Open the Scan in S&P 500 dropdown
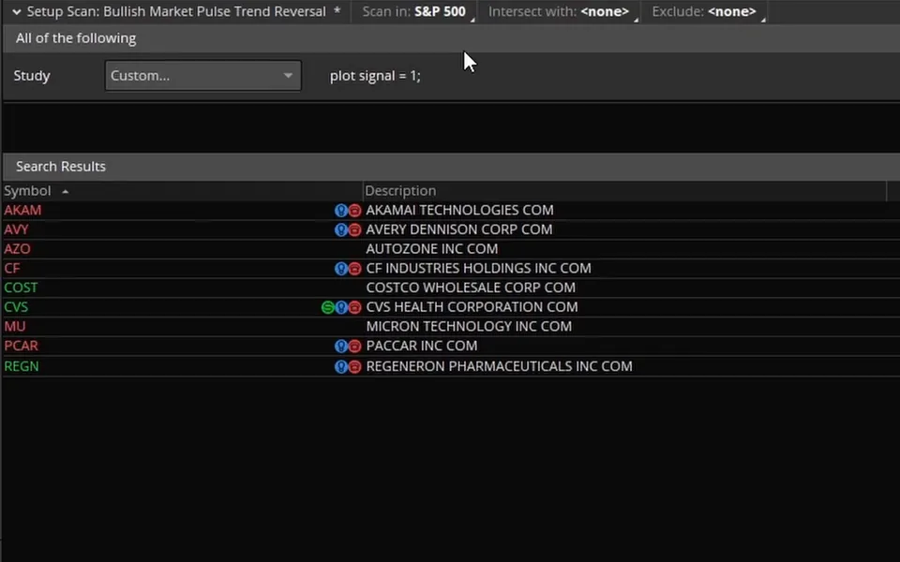This screenshot has height=562, width=900. pos(418,11)
